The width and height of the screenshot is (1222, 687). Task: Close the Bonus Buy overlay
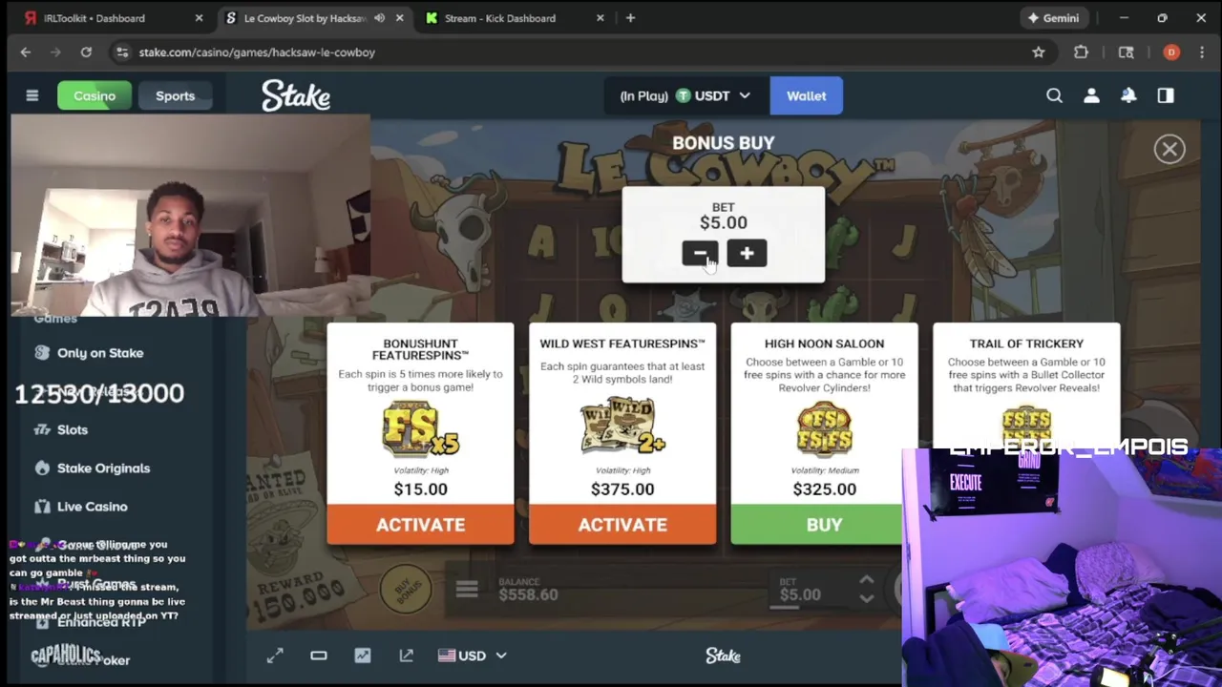tap(1169, 149)
